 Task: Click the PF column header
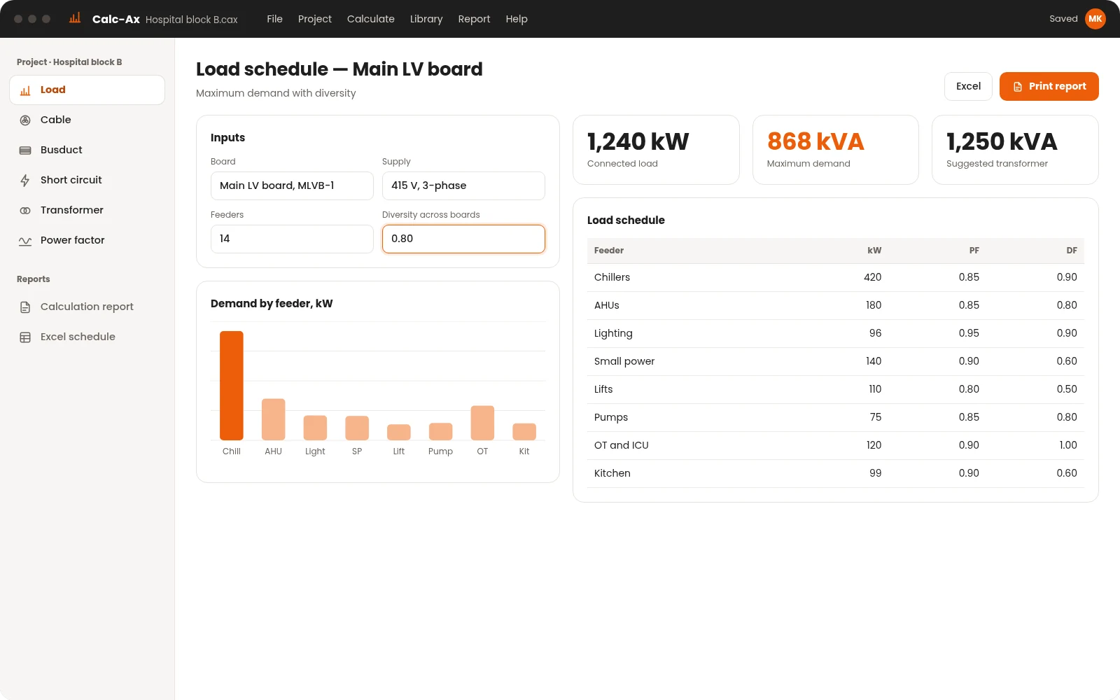[x=974, y=251]
